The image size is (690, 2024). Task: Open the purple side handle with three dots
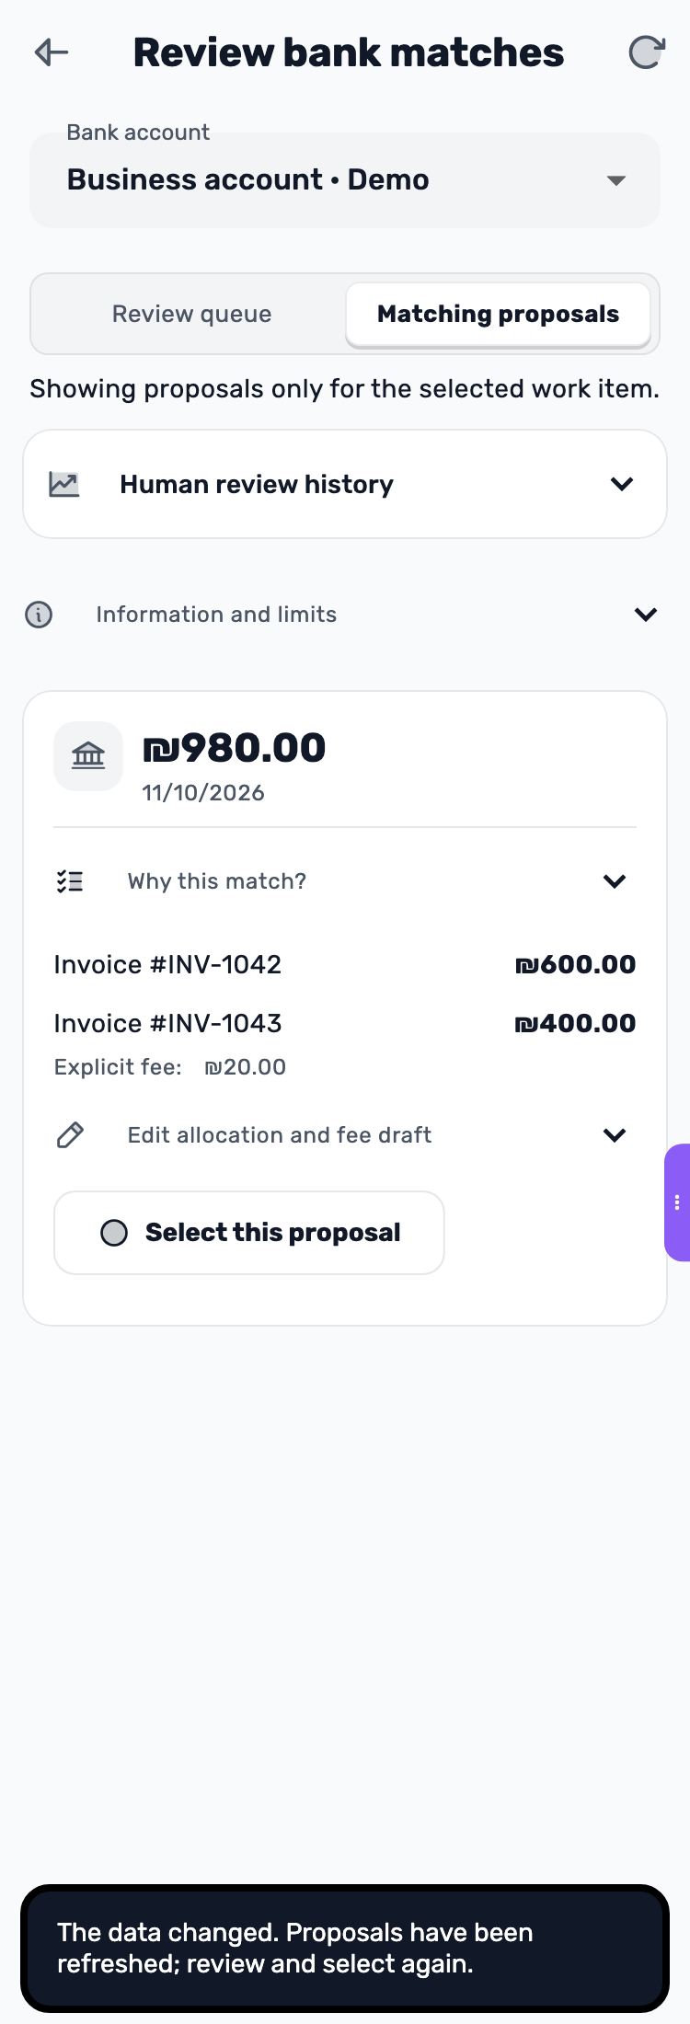tap(677, 1202)
